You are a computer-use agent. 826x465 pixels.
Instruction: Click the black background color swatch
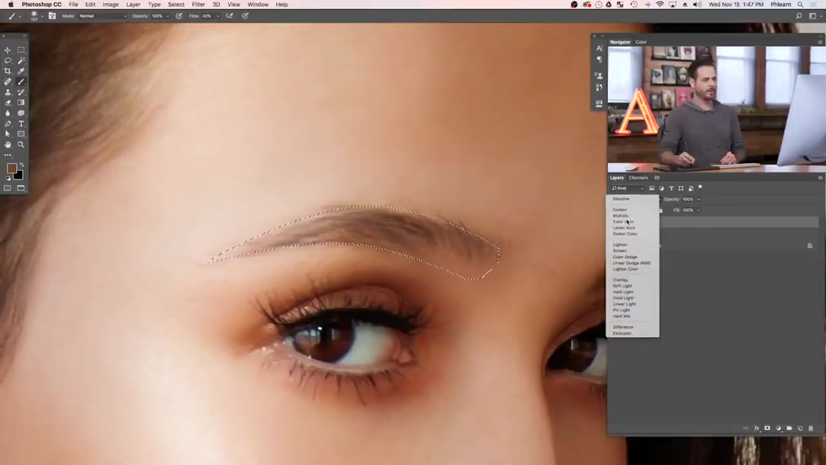(19, 175)
